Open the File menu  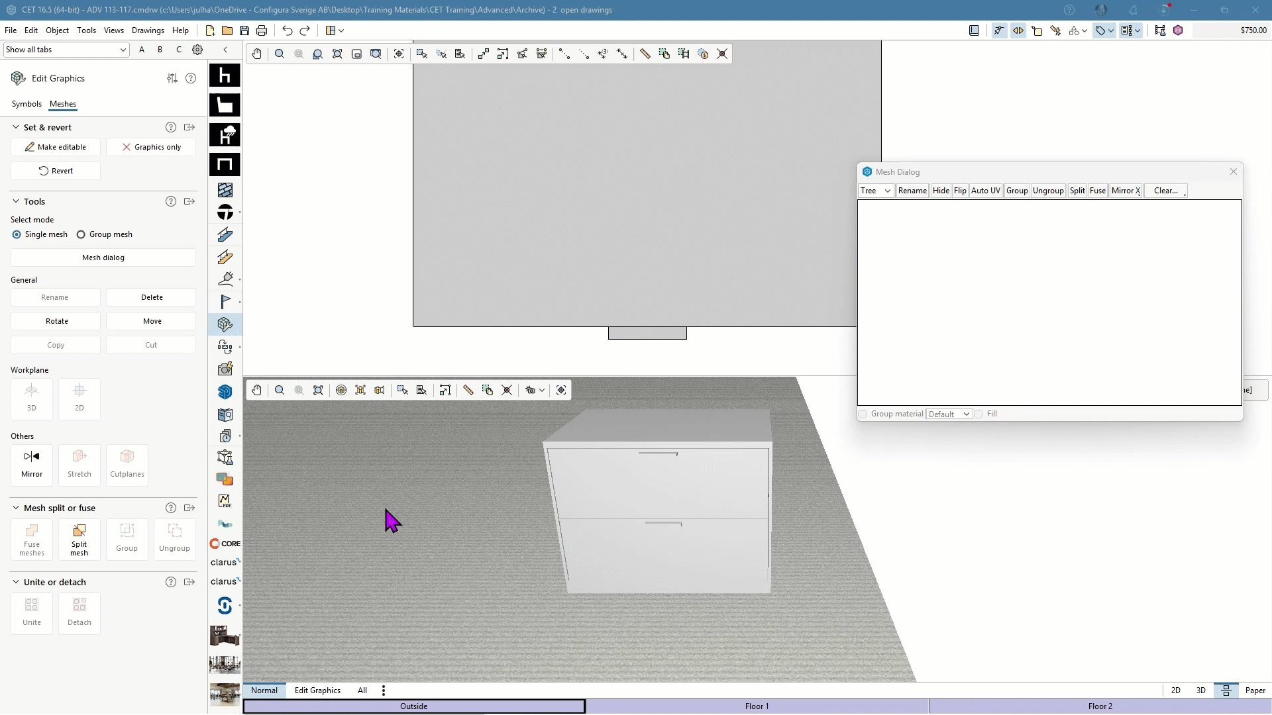(11, 30)
